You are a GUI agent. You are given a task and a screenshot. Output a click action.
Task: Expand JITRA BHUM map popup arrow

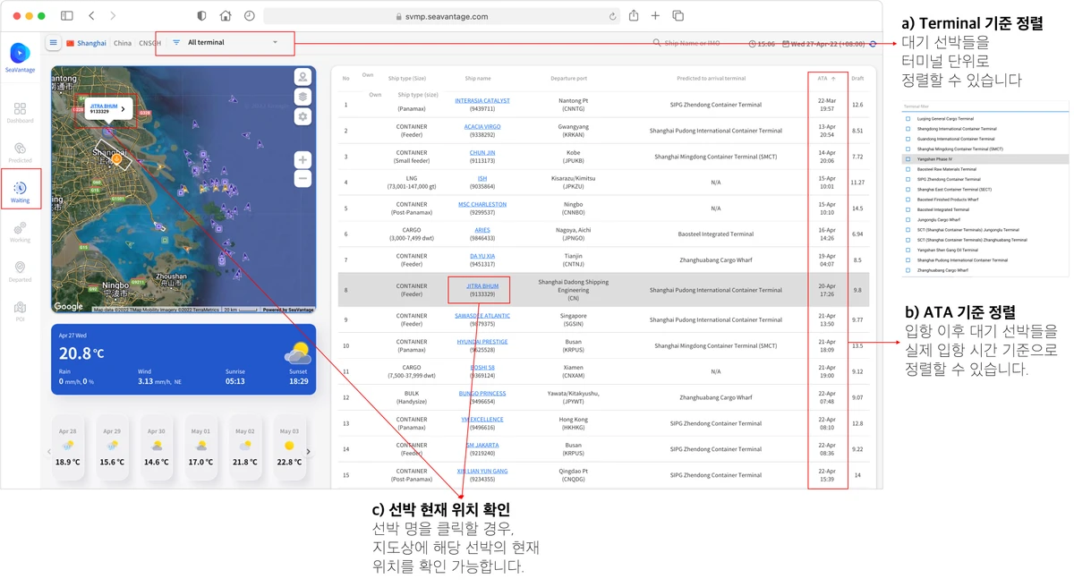click(x=124, y=109)
